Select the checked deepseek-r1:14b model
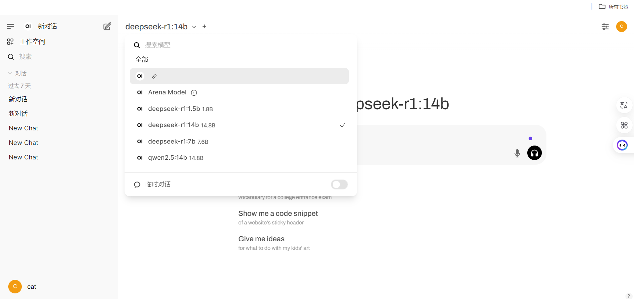634x299 pixels. pos(239,125)
